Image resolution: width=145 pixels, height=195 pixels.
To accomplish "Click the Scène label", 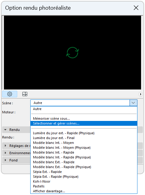I will pos(8,103).
